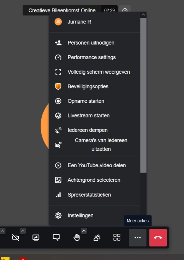184x260 pixels.
Task: Open the participants panel icon
Action: coord(97,237)
